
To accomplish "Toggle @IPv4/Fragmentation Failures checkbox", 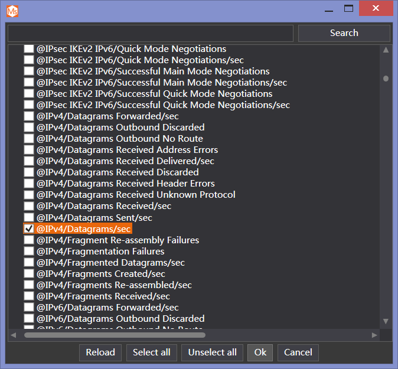I will coord(29,252).
